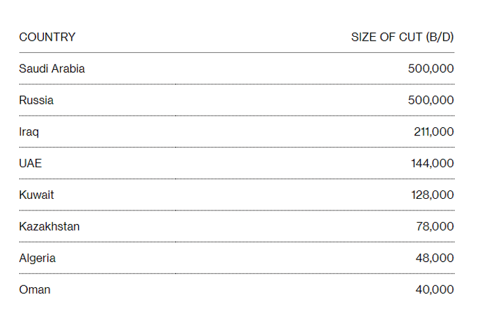
Task: Click the Kazakhstan country name
Action: pos(50,227)
